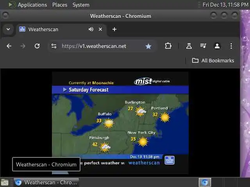Open the Applications menu

coord(32,5)
